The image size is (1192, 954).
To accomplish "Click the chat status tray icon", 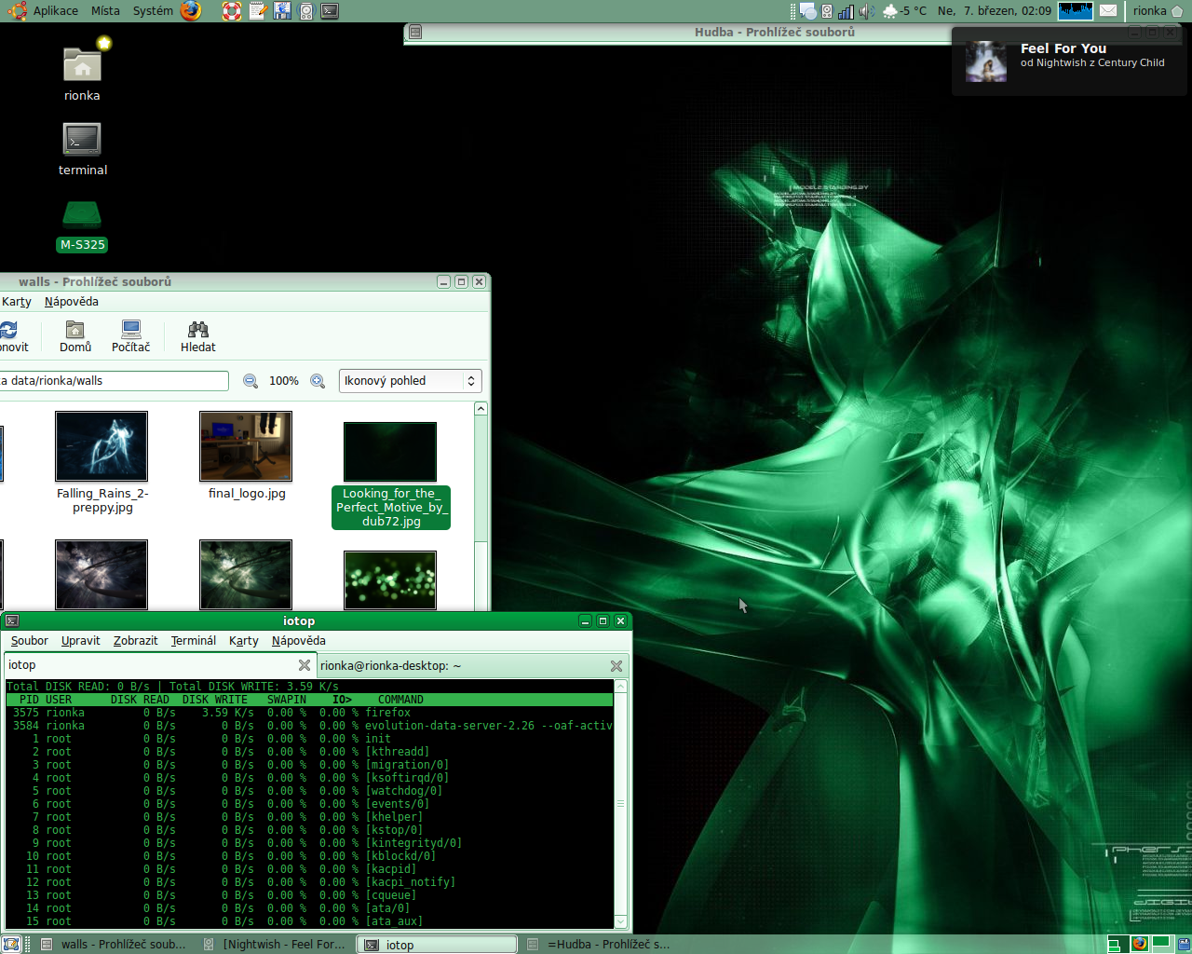I will (808, 11).
